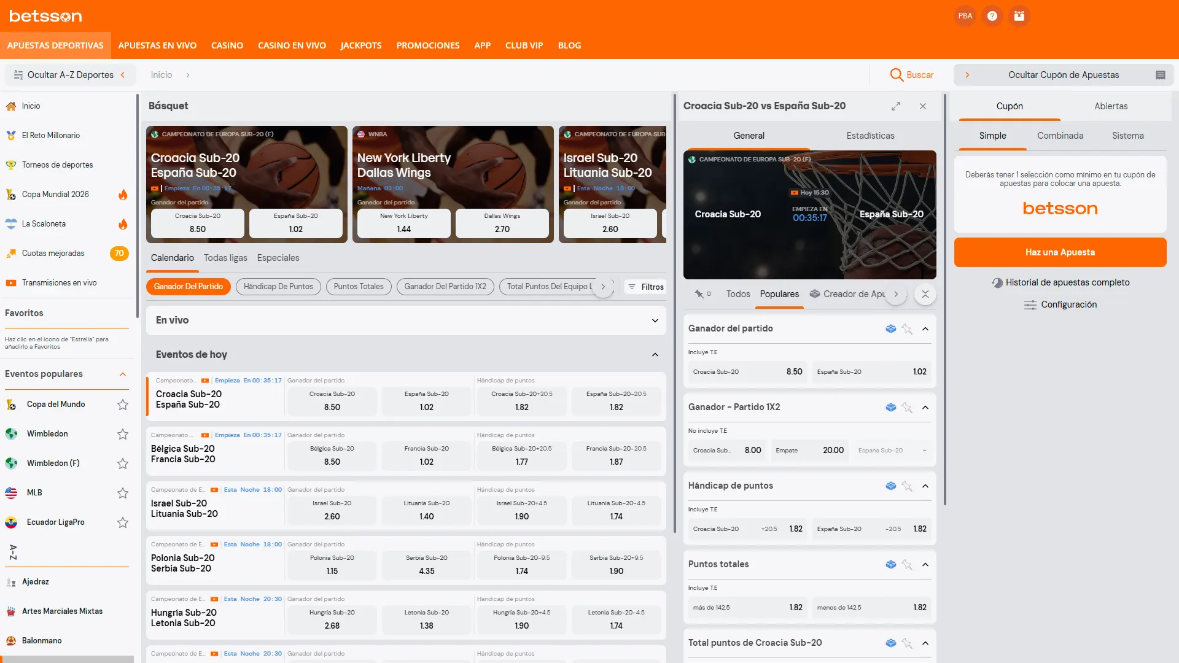
Task: Open Torneos de deportes trophy icon
Action: pos(11,165)
